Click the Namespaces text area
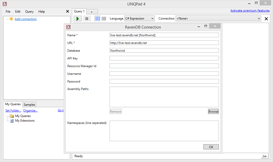 pos(164,131)
